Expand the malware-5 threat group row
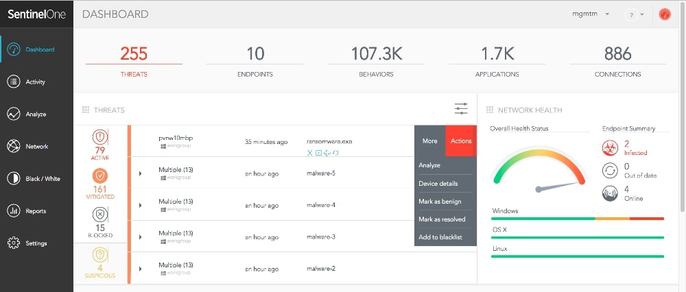 pyautogui.click(x=140, y=173)
